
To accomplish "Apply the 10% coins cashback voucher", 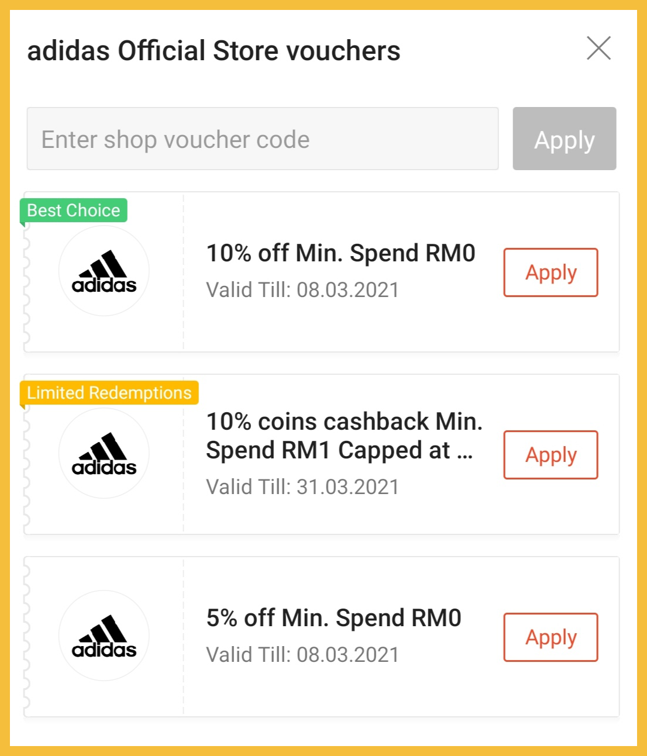I will [x=550, y=455].
